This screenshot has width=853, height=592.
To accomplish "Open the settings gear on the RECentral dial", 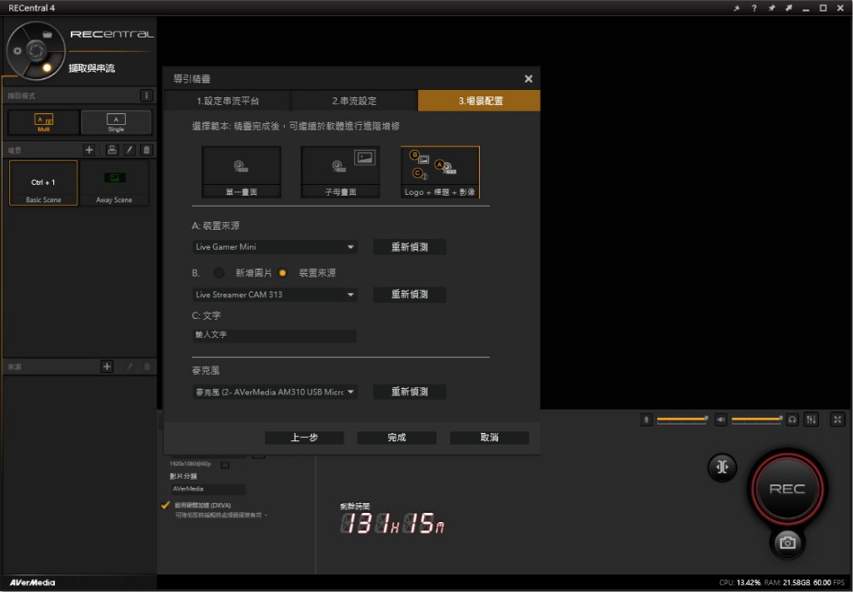I will point(17,51).
